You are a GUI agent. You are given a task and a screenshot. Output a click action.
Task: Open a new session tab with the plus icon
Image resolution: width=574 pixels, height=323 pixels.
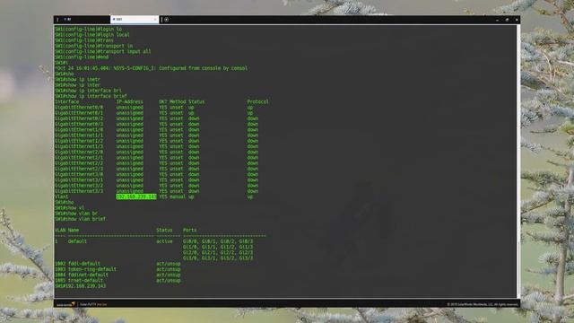point(167,20)
